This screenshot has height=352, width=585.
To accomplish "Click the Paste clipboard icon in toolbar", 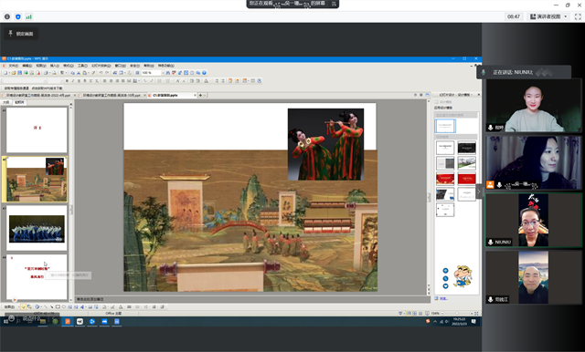I will coord(85,73).
